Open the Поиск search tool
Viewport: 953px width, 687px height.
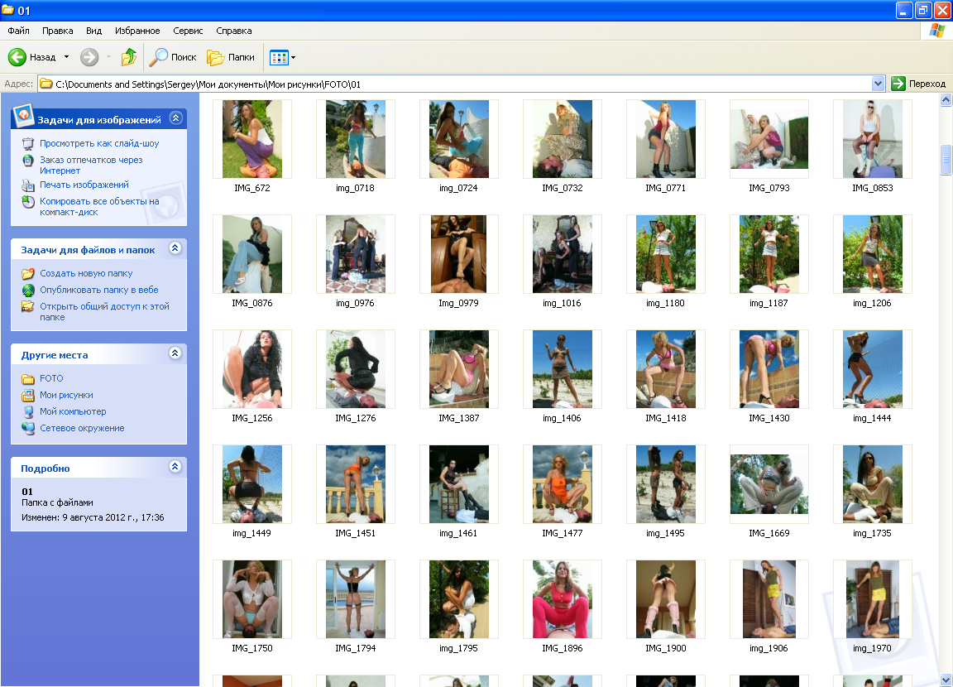click(x=173, y=57)
